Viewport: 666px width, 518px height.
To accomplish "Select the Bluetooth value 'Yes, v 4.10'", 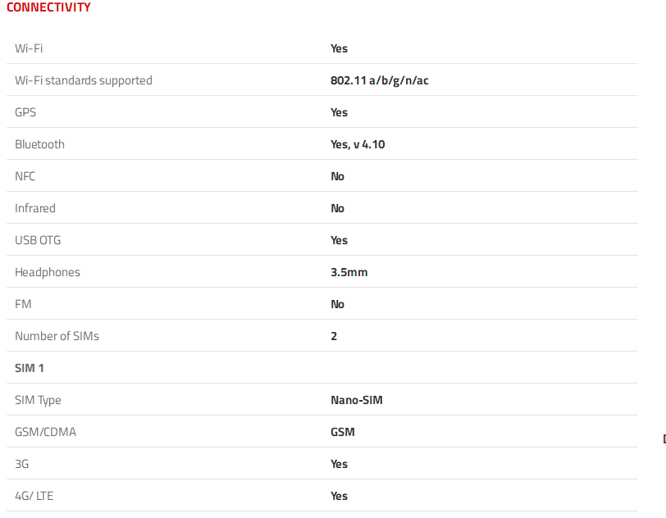I will pyautogui.click(x=358, y=144).
